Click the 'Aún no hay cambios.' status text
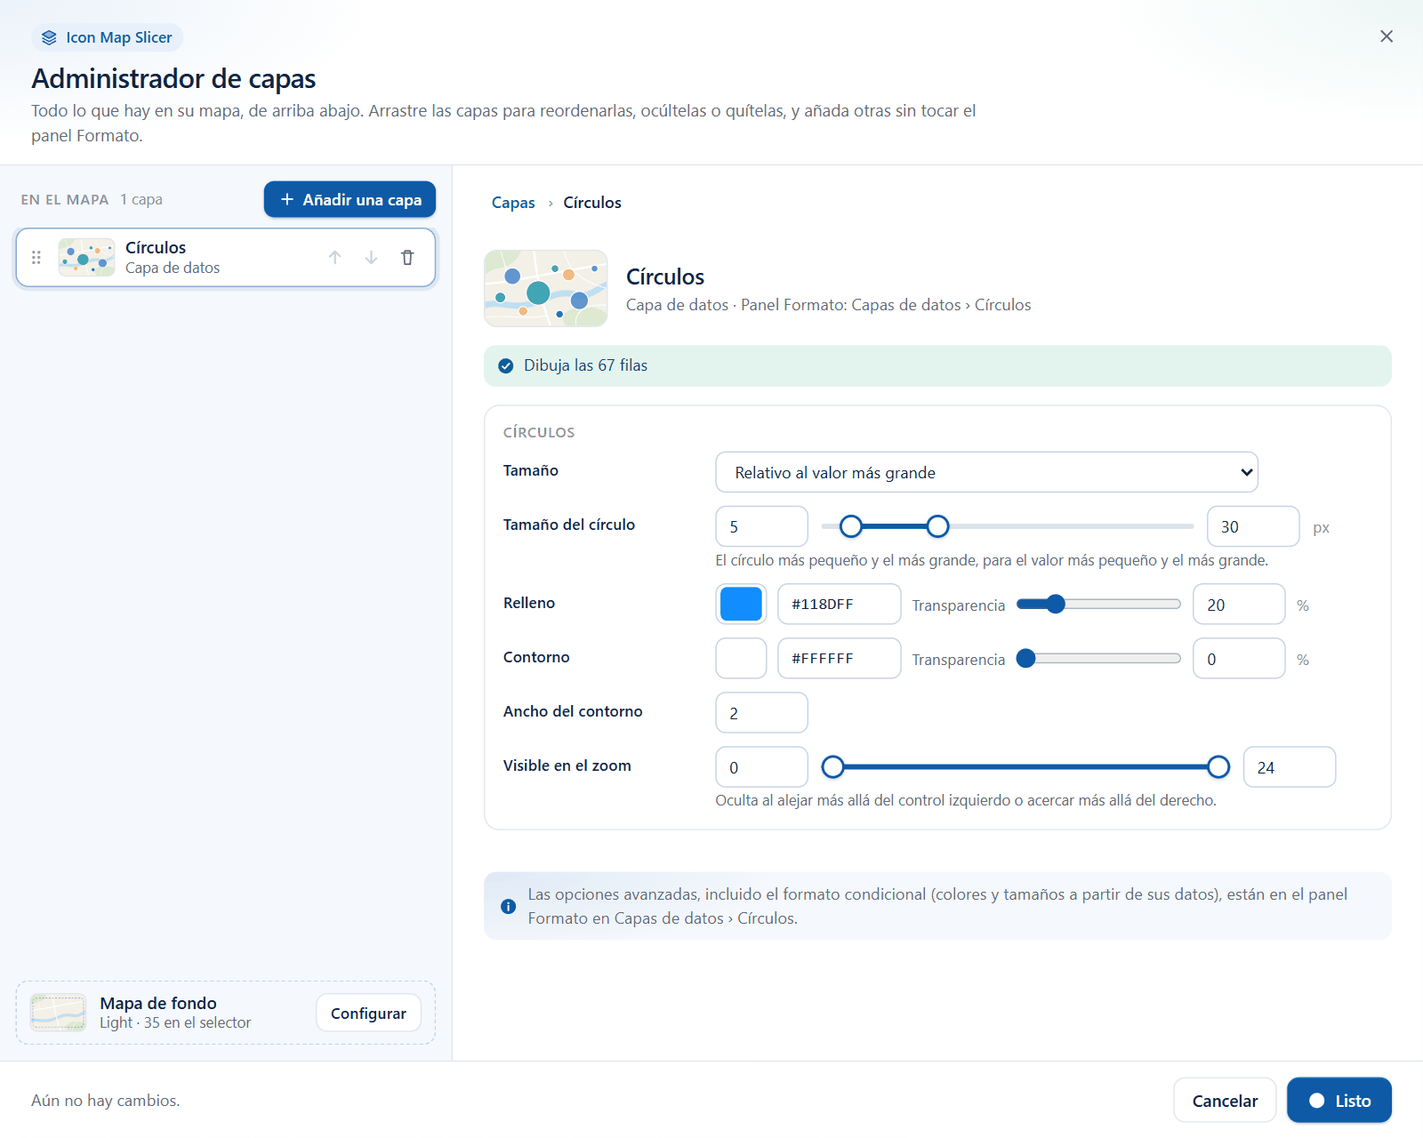1423x1138 pixels. pyautogui.click(x=106, y=1101)
